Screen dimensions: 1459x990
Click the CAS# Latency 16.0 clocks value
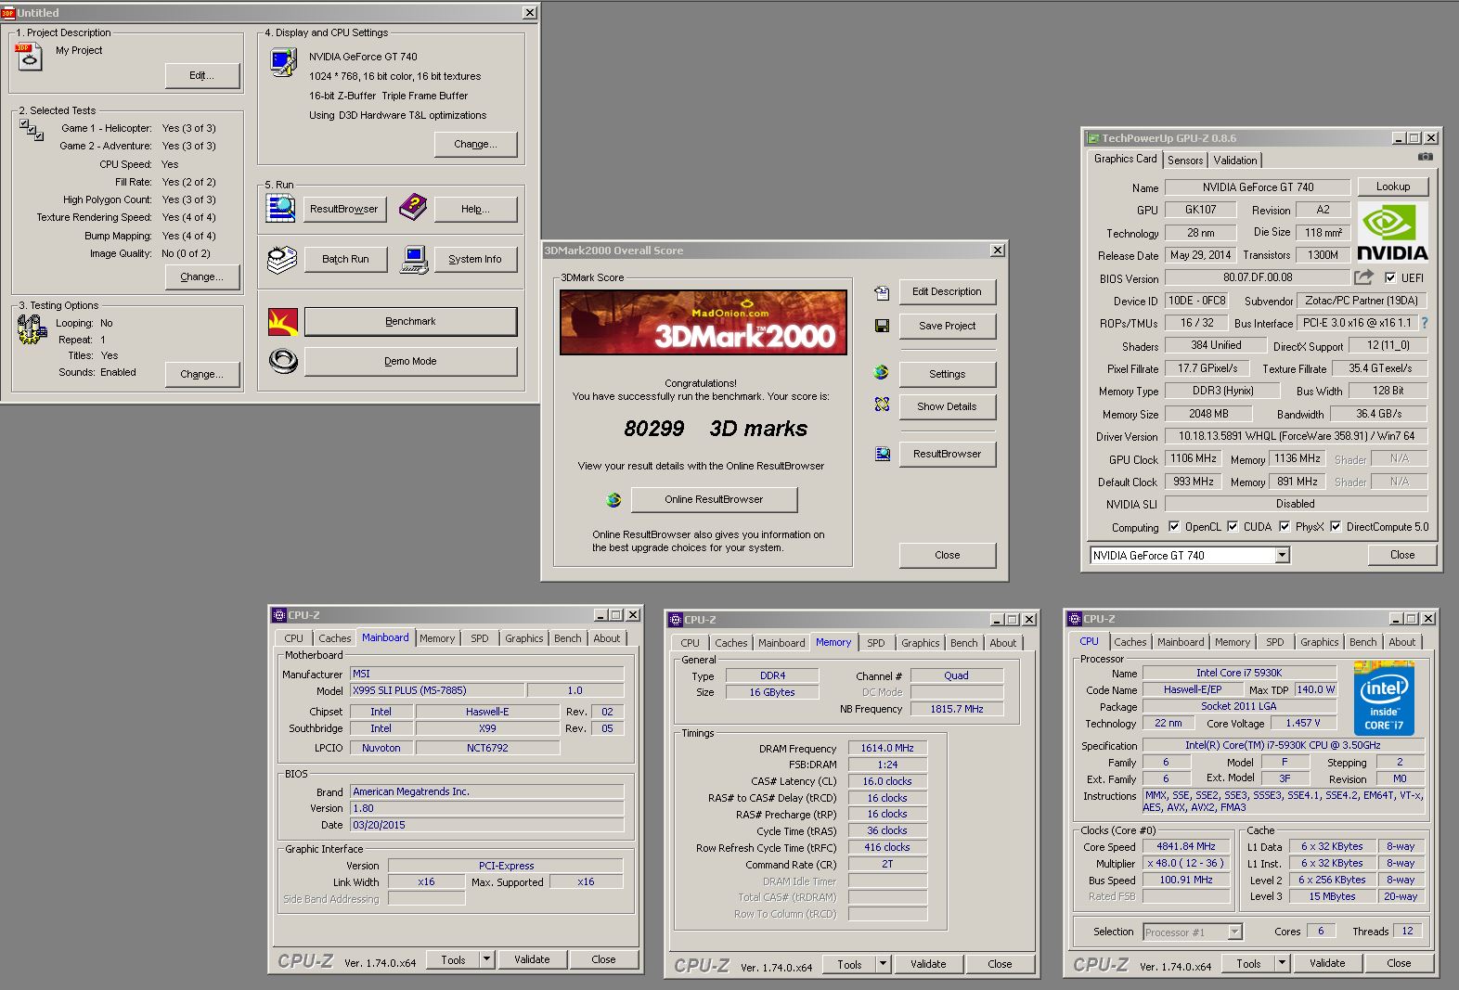click(x=887, y=781)
